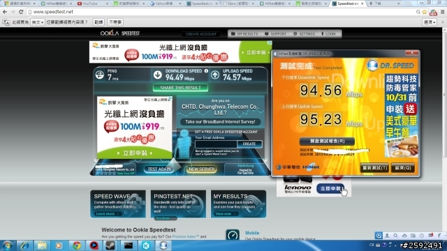Click SHARE THIS RESULT button

(x=180, y=88)
